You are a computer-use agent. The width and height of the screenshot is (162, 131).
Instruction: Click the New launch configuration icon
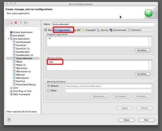coord(8,23)
